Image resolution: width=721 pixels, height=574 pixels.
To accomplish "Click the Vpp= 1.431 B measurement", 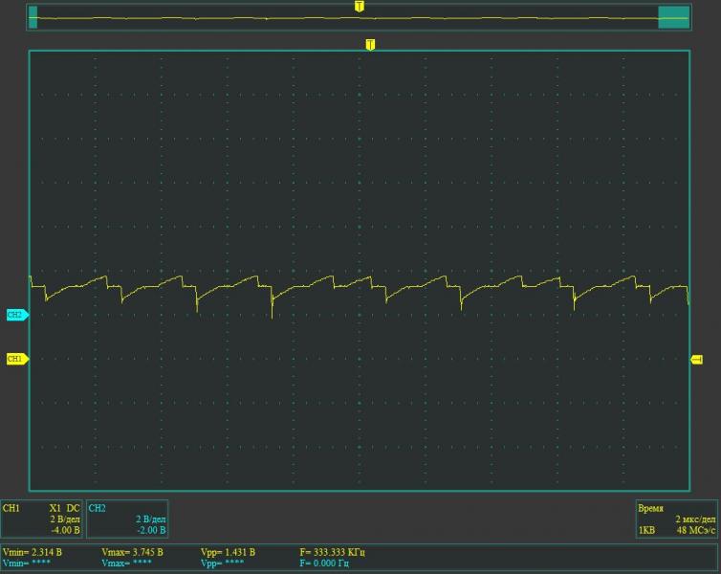I will (x=228, y=552).
